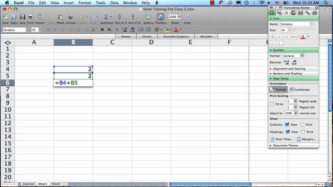Image resolution: width=333 pixels, height=187 pixels.
Task: Apply percent style icon
Action: click(109, 30)
